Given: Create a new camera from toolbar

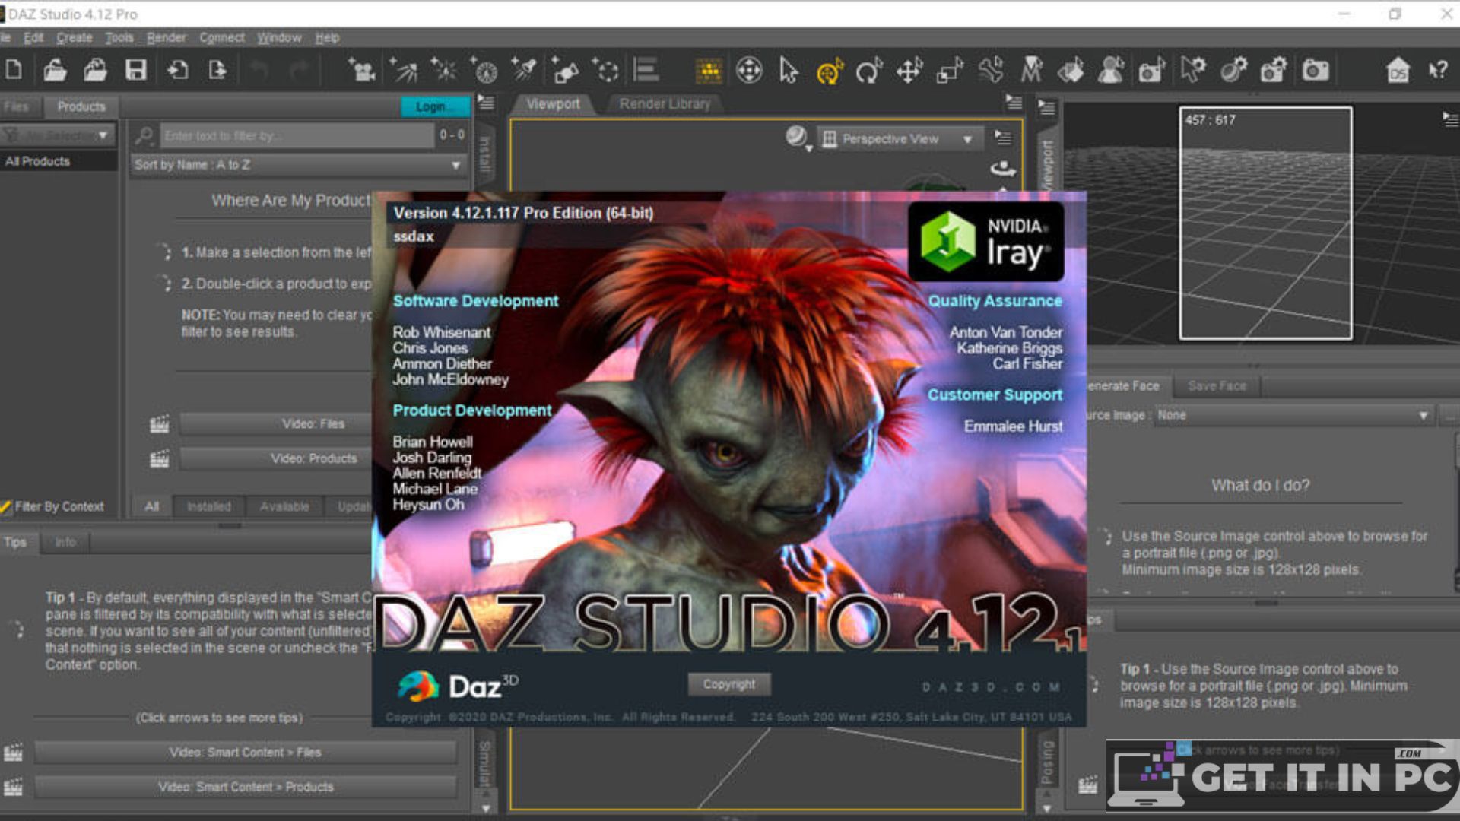Looking at the screenshot, I should pyautogui.click(x=362, y=70).
